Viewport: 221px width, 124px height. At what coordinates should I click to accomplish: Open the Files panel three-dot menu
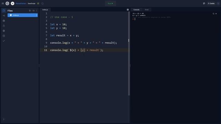37,11
